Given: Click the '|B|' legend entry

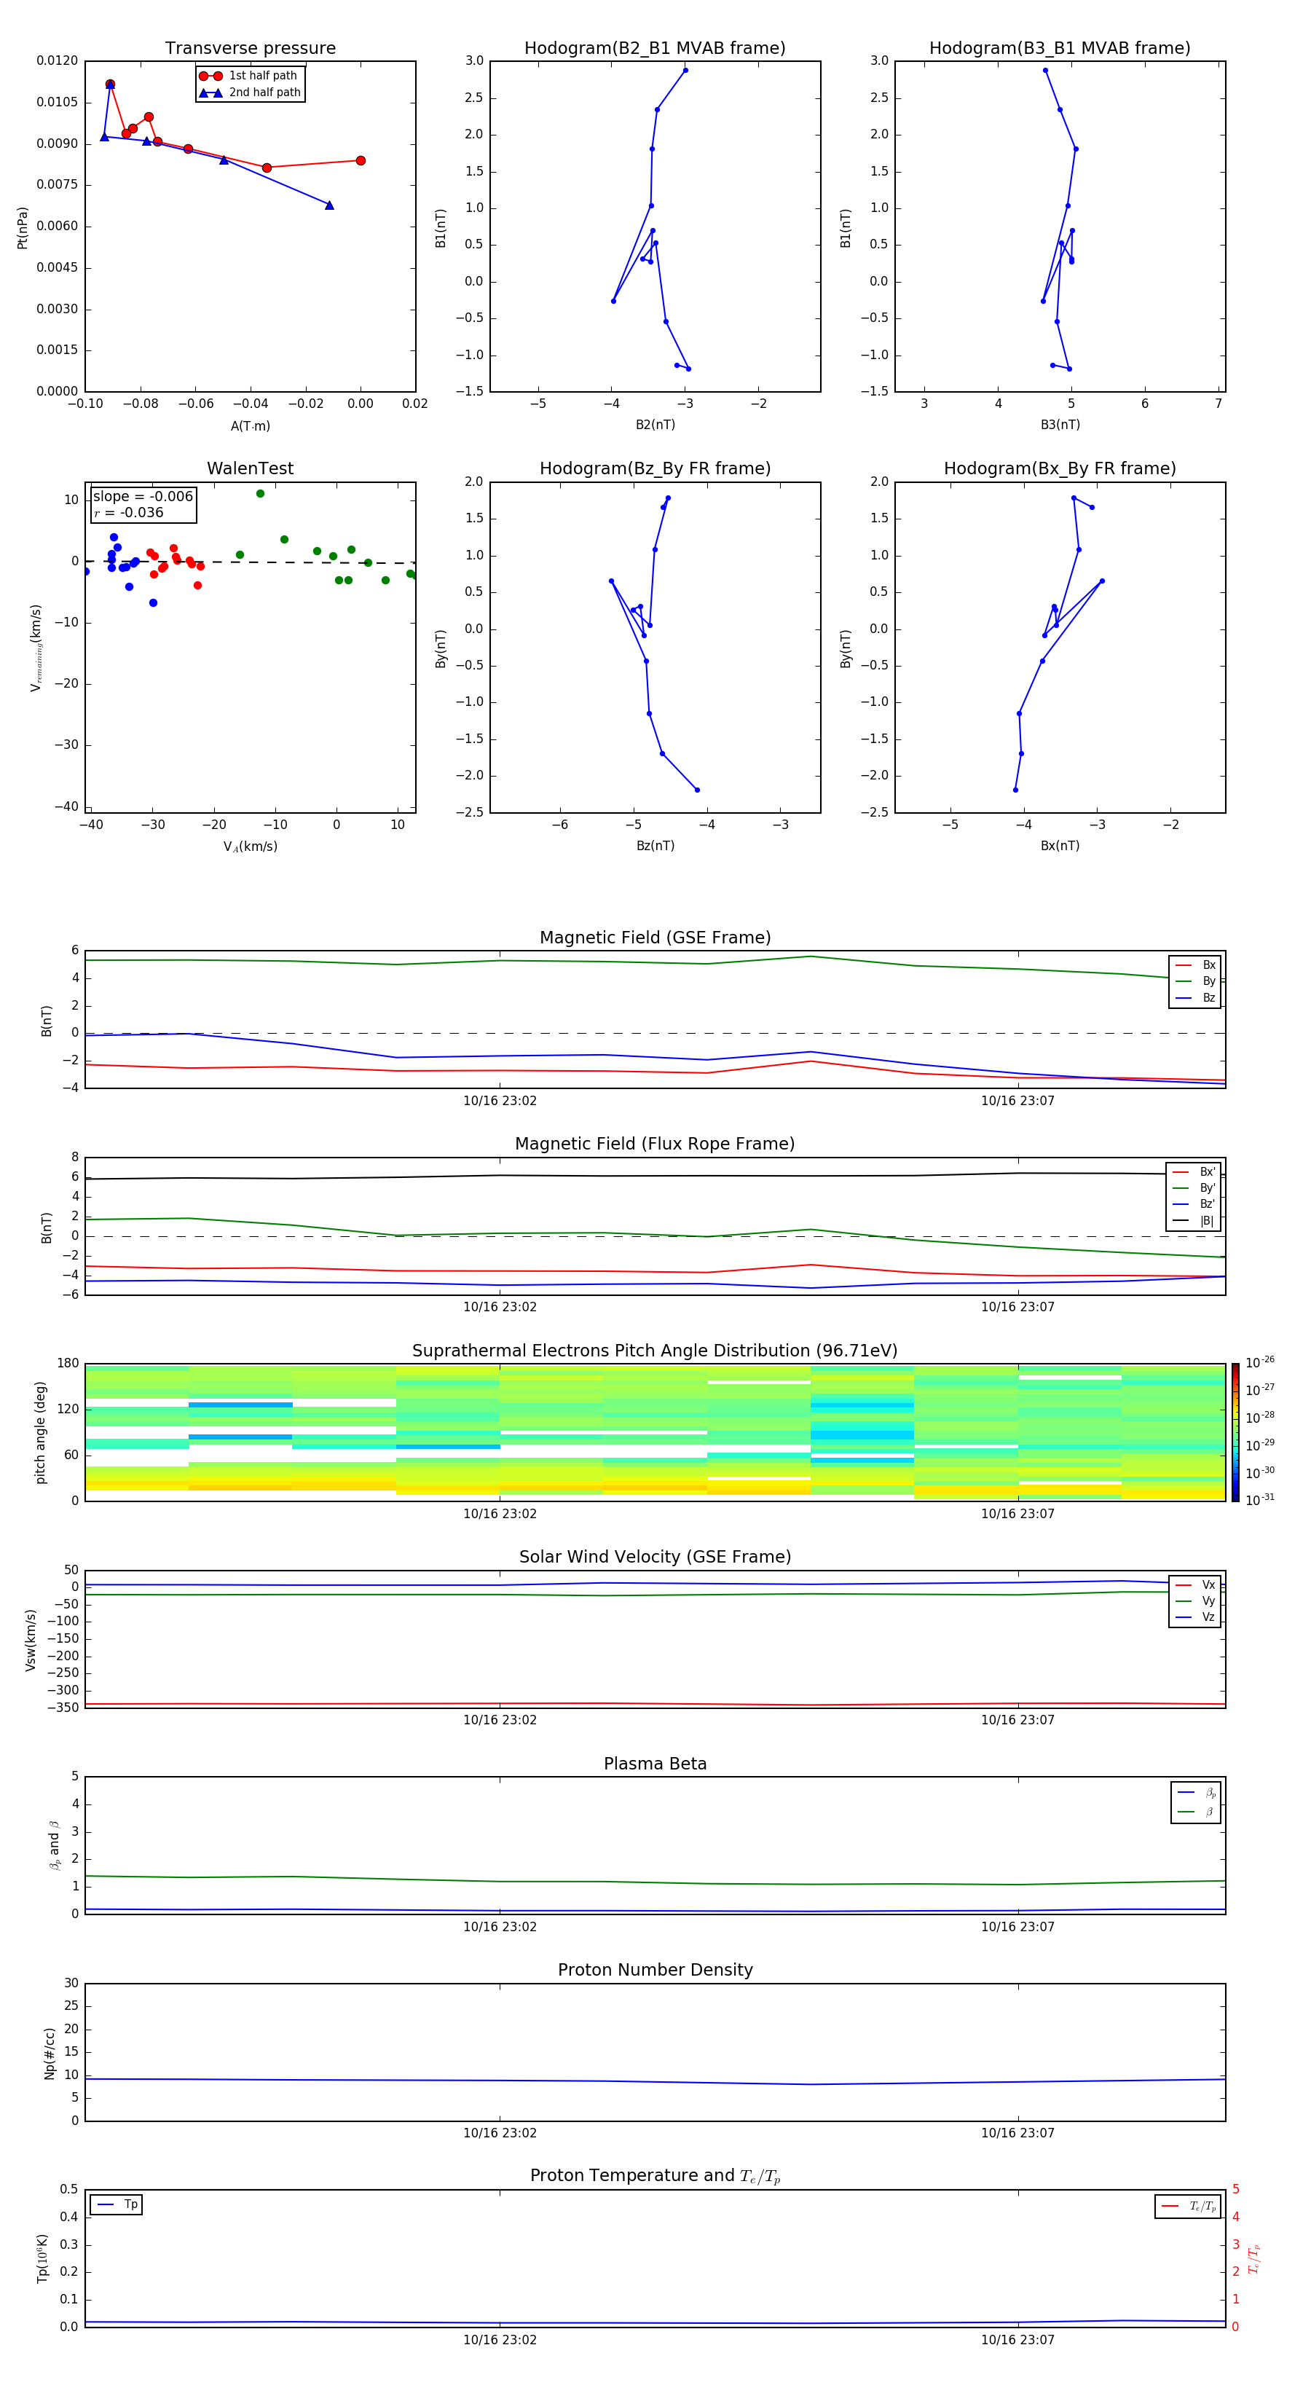Looking at the screenshot, I should (x=1194, y=1221).
